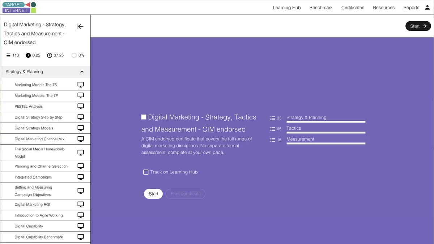Go to the Benchmark page
The width and height of the screenshot is (434, 244).
321,8
